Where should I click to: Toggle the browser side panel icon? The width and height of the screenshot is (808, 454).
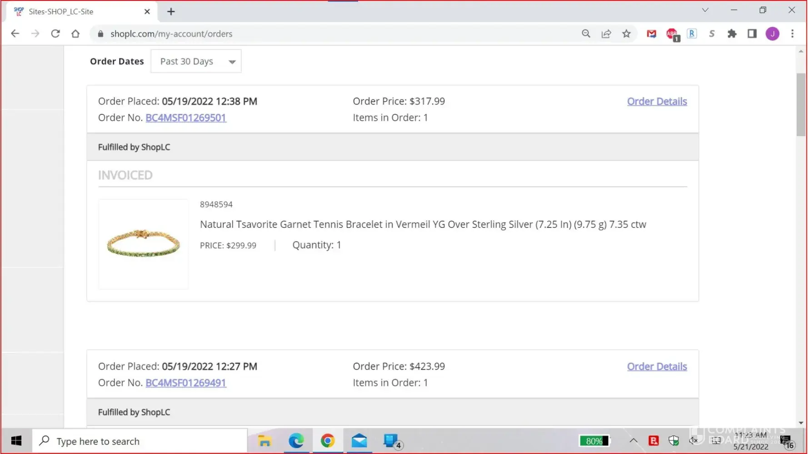[x=752, y=34]
